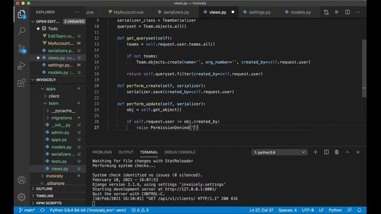Open the Accounts menu icon
This screenshot has height=214, width=381.
click(x=21, y=180)
